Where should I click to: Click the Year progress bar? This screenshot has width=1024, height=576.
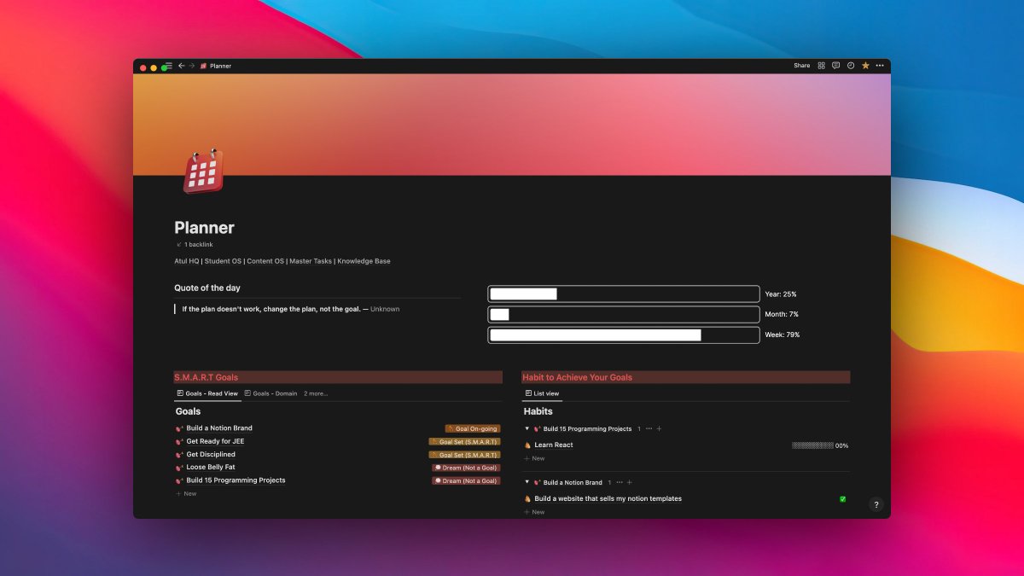click(623, 294)
